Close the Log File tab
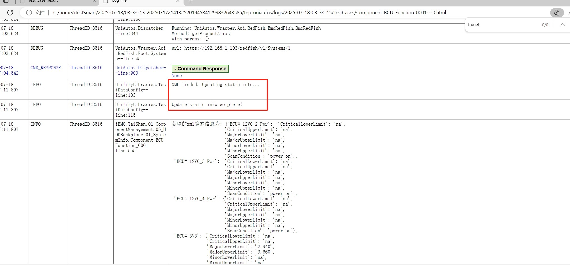 coord(178,1)
